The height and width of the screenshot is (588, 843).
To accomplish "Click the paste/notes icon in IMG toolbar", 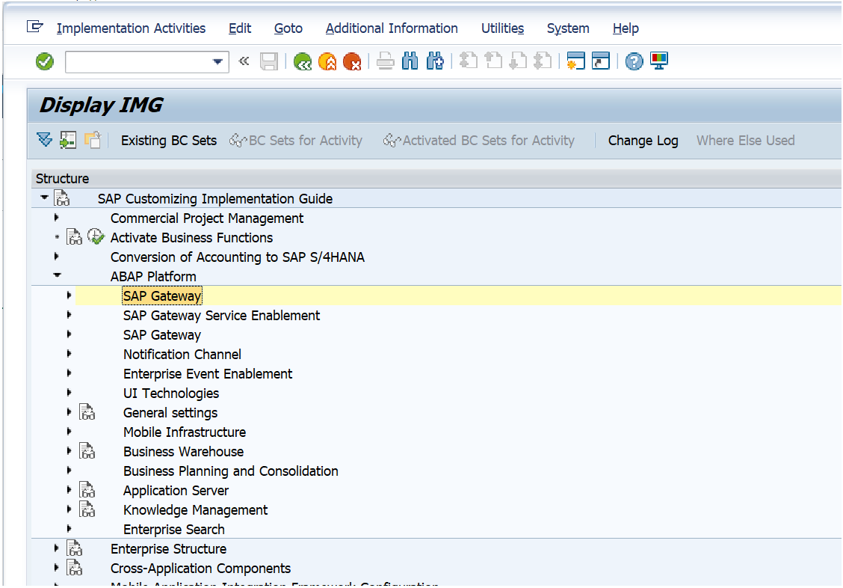I will coord(93,141).
